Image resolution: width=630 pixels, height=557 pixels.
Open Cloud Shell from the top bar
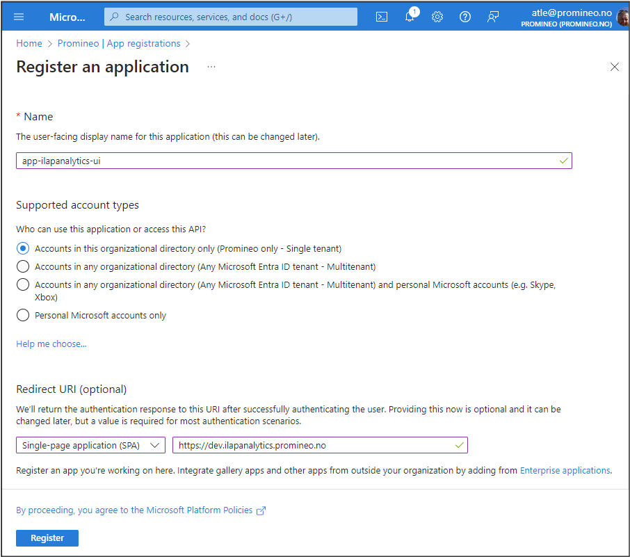pyautogui.click(x=381, y=17)
